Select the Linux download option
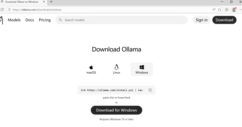 click(x=116, y=69)
